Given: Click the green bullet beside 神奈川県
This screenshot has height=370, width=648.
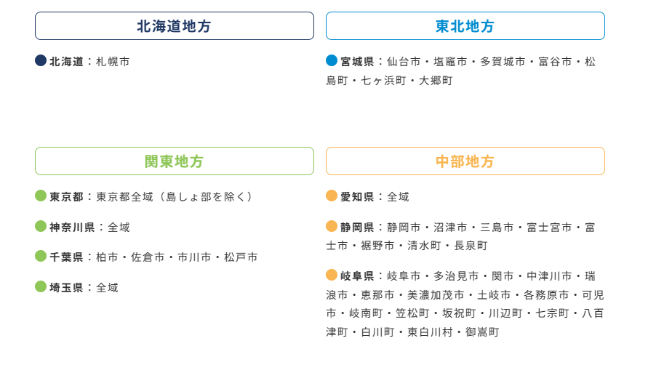Looking at the screenshot, I should pos(41,226).
